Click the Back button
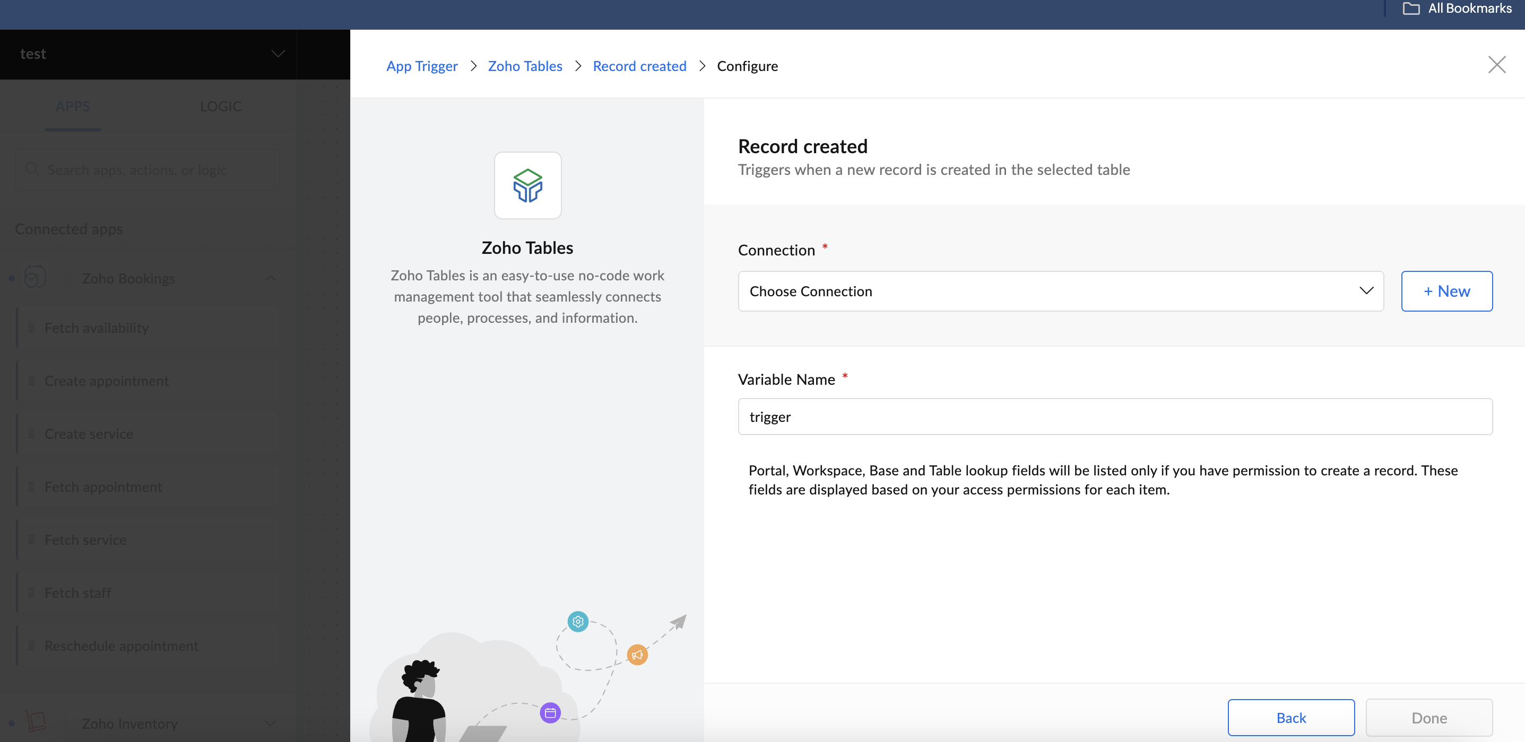 tap(1290, 717)
